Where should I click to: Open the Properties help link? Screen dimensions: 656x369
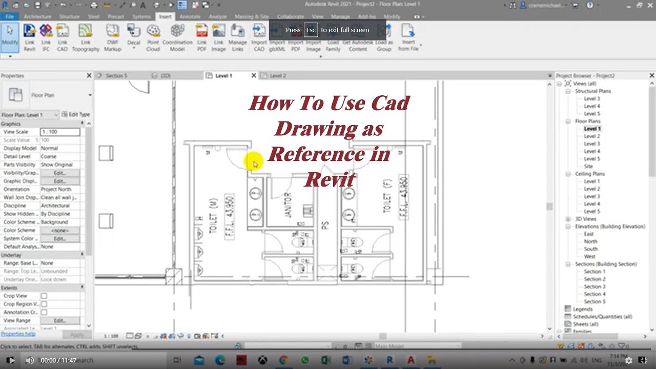click(x=18, y=334)
